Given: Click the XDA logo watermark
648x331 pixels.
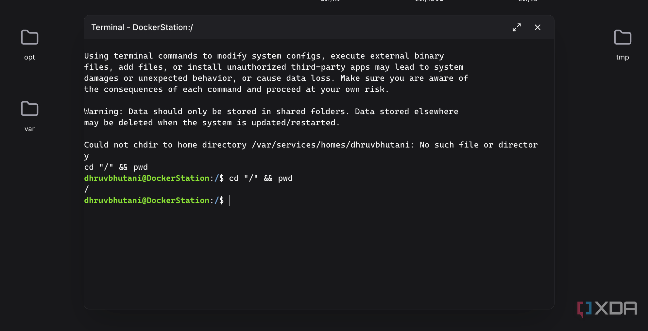Looking at the screenshot, I should tap(607, 308).
